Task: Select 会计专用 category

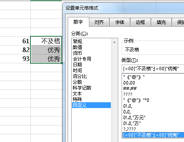Action: tap(91, 59)
